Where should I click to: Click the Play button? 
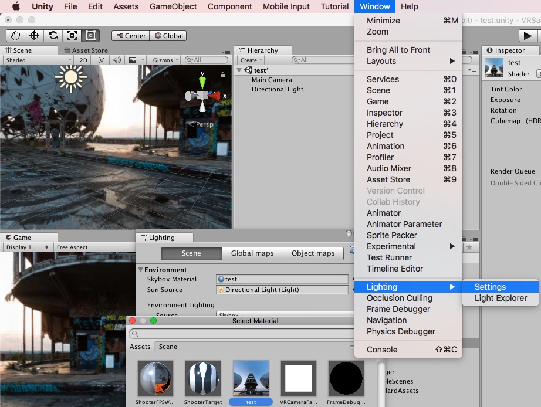(528, 36)
